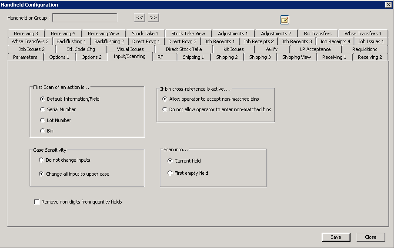The image size is (394, 248).
Task: Select Lot Number as first scan
Action: [x=43, y=120]
